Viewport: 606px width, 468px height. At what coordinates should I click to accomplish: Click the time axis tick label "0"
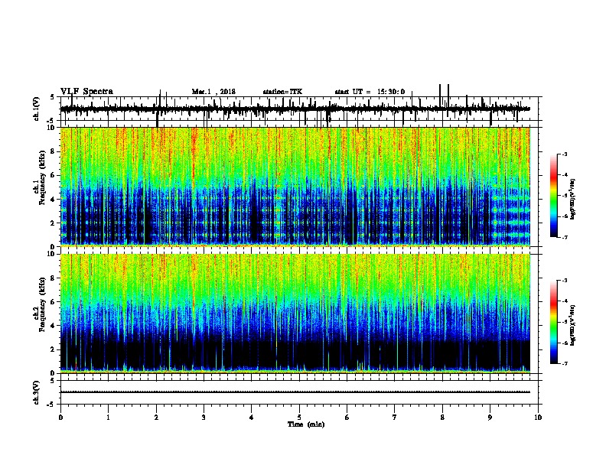[x=60, y=418]
